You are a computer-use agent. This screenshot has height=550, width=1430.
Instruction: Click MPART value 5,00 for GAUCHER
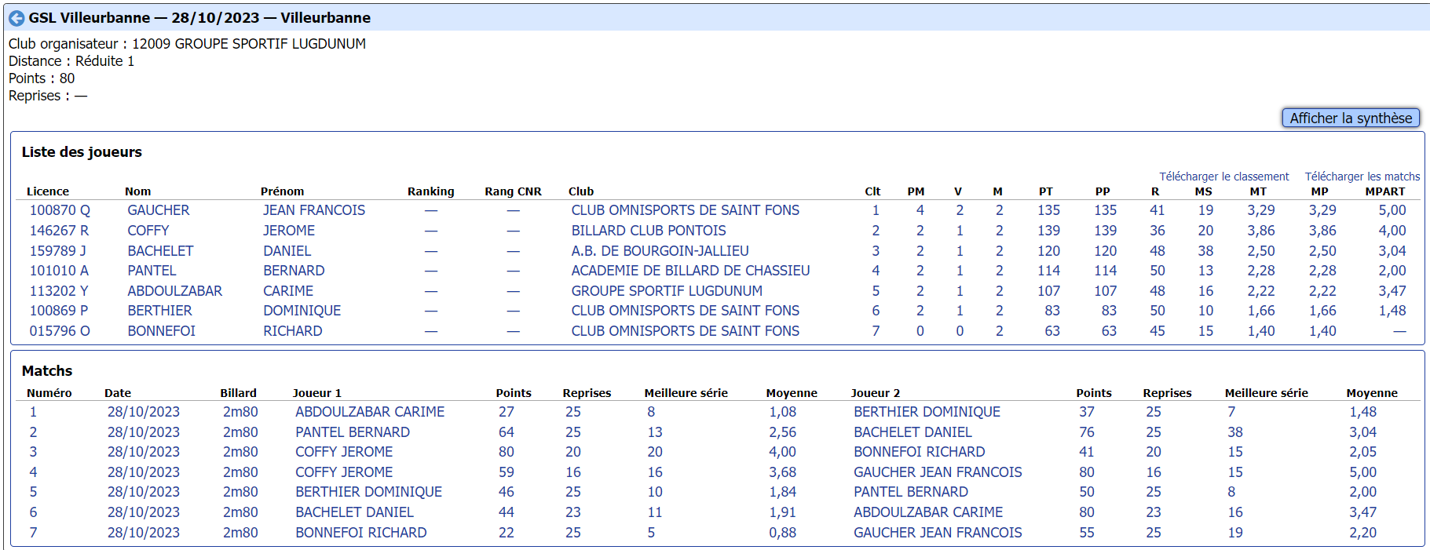coord(1392,210)
